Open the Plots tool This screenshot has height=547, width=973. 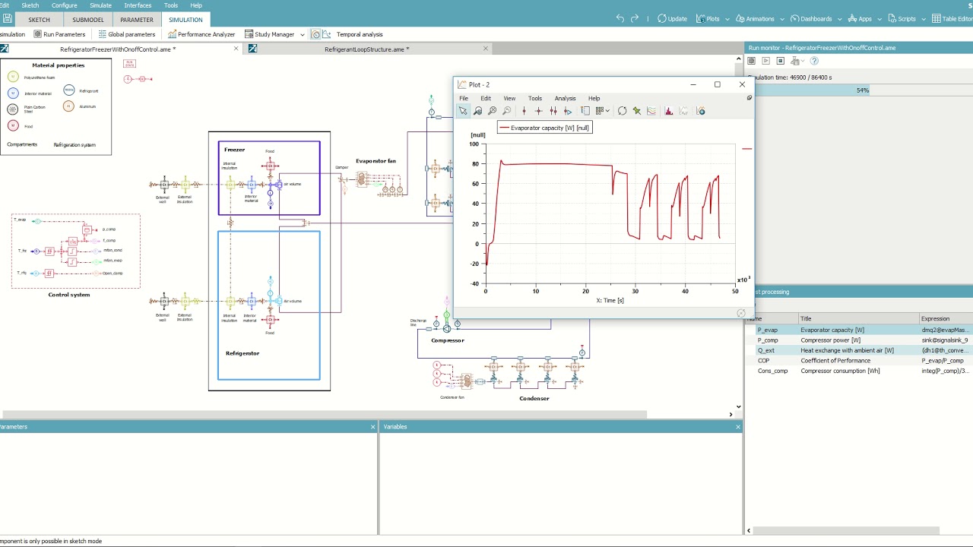707,19
